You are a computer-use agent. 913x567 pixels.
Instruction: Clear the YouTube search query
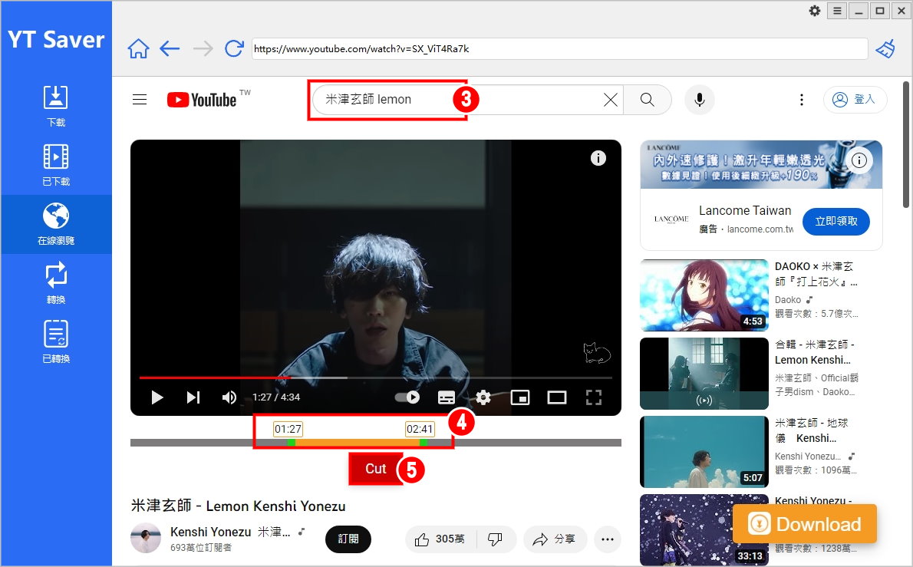[610, 100]
